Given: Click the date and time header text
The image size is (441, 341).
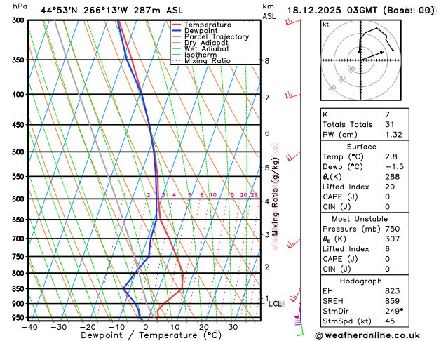Looking at the screenshot, I should (x=361, y=11).
